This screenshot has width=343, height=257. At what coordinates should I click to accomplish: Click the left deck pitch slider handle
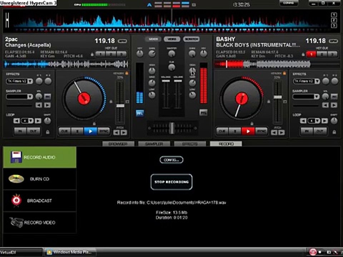120,106
